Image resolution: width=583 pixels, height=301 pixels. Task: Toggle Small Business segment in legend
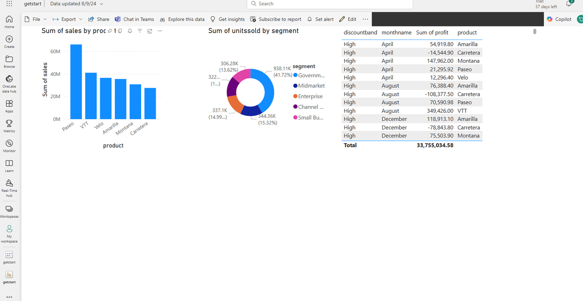point(309,118)
